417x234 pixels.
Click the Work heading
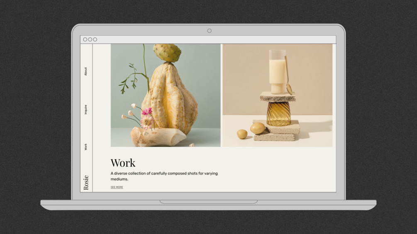point(123,163)
